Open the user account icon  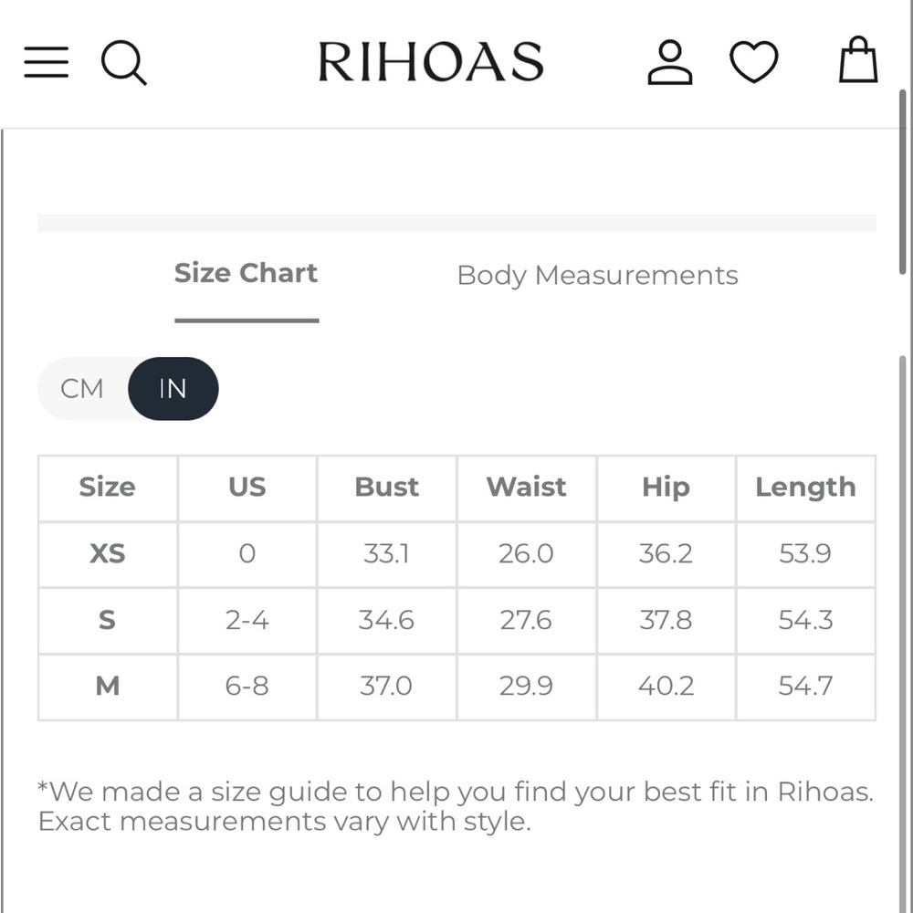point(670,62)
